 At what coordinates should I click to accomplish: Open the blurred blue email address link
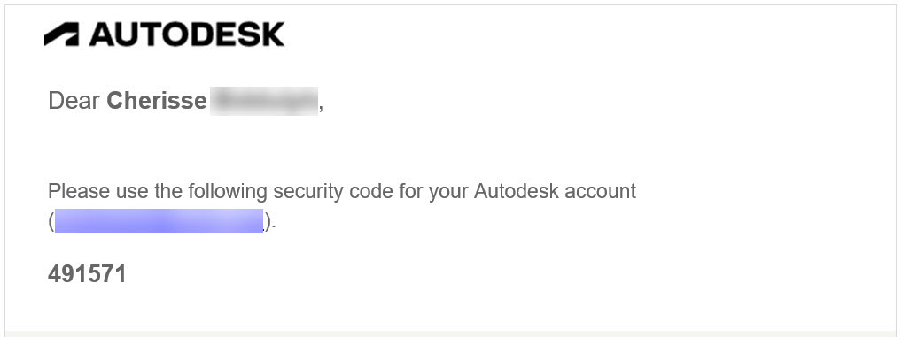pos(159,221)
